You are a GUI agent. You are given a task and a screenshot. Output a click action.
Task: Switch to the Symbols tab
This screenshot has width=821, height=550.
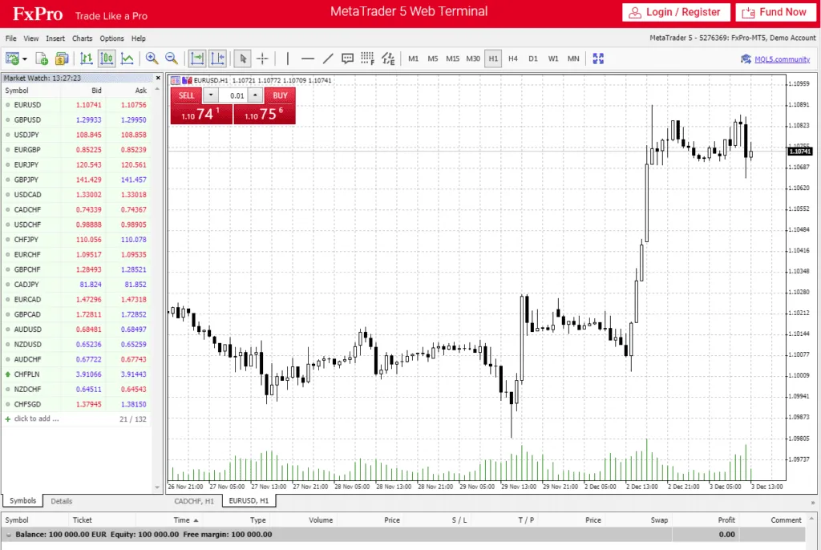point(22,501)
